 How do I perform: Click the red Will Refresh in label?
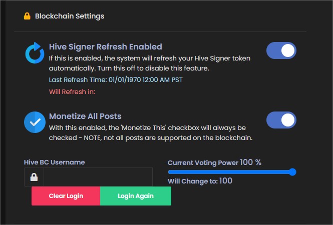(x=72, y=92)
